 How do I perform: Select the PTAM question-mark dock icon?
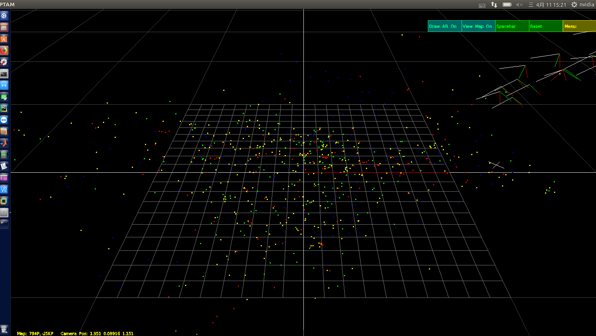[4, 213]
